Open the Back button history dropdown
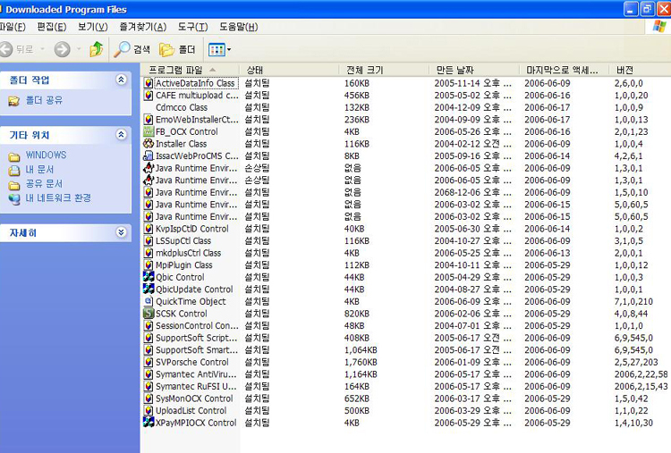The height and width of the screenshot is (453, 671). [42, 49]
